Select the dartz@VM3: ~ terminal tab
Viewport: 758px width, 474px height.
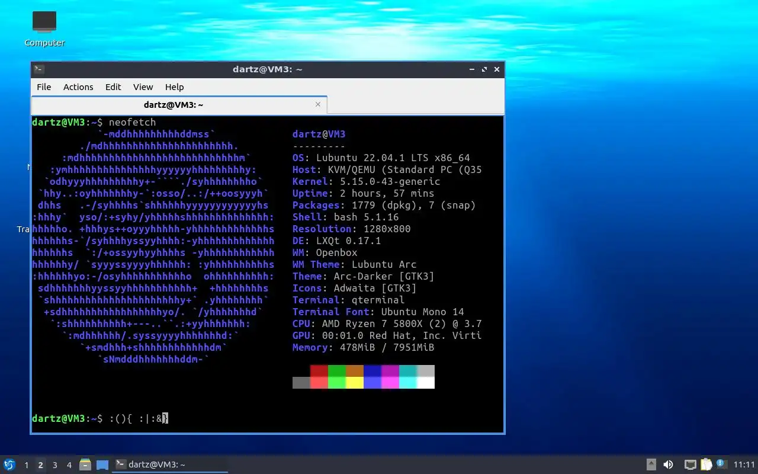point(179,105)
